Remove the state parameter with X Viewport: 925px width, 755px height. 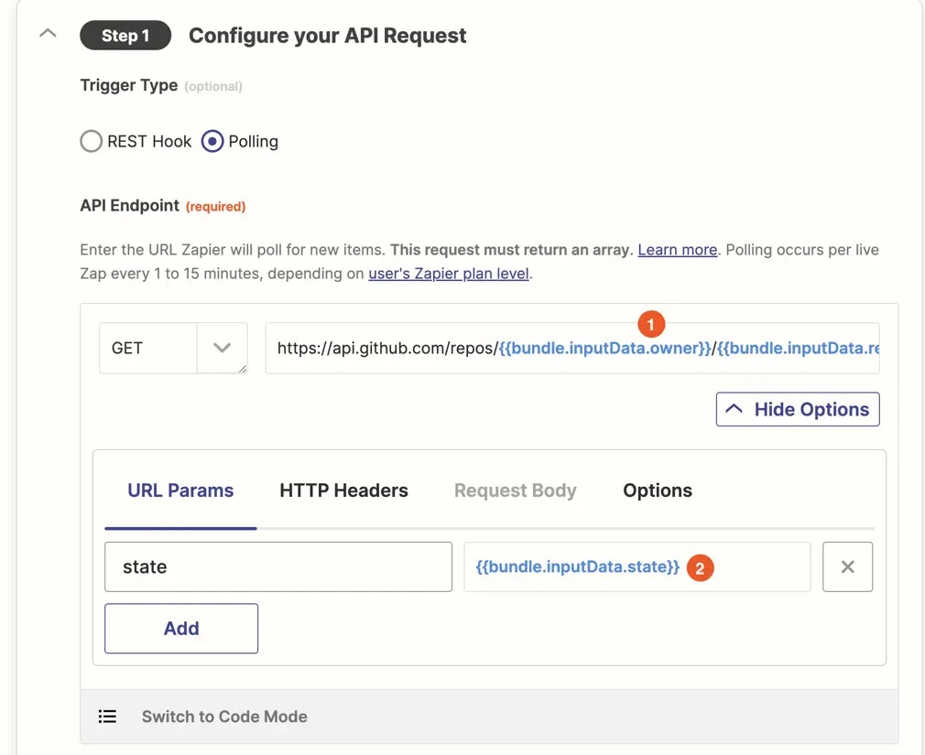848,567
